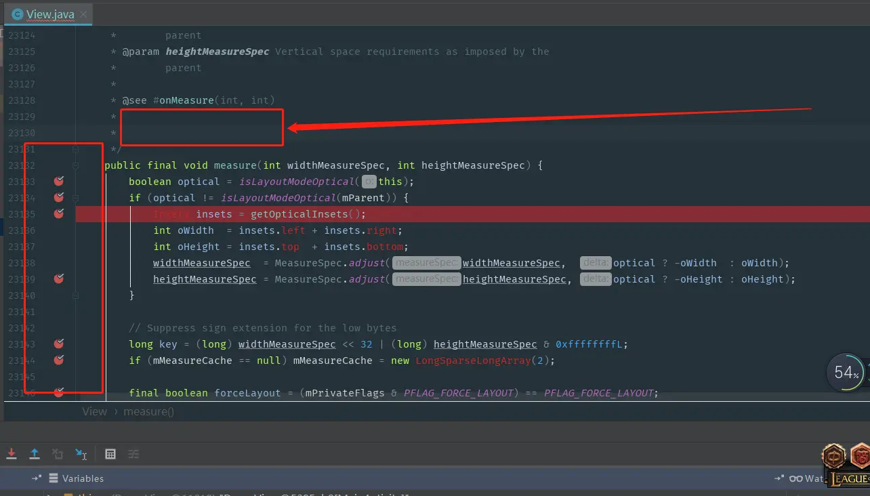Click 'getOpticalInsets' method call
Screen dimensions: 870x496
299,214
